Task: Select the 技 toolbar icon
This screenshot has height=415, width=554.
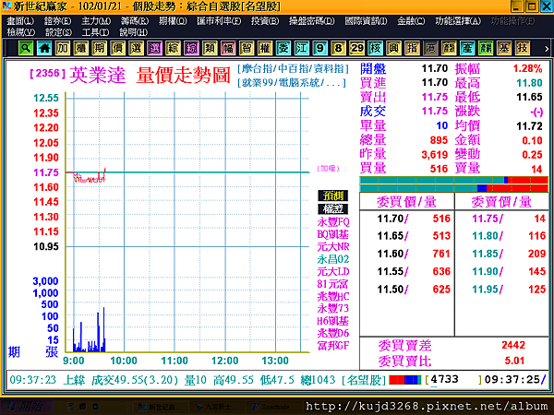Action: pos(523,48)
